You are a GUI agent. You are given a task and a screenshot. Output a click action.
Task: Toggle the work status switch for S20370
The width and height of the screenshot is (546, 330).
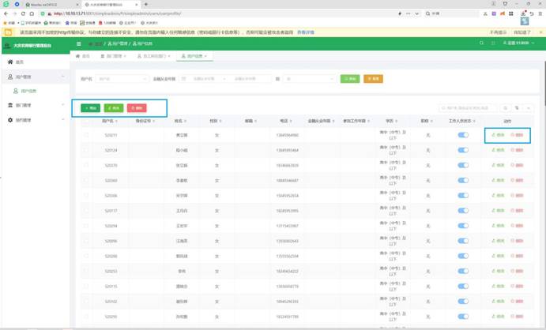[x=464, y=165]
